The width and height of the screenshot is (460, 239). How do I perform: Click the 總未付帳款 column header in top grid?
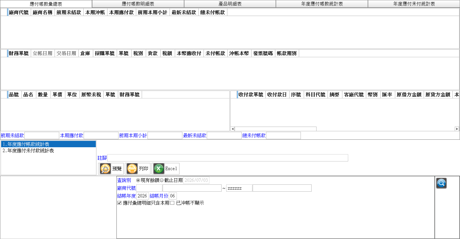pyautogui.click(x=213, y=12)
